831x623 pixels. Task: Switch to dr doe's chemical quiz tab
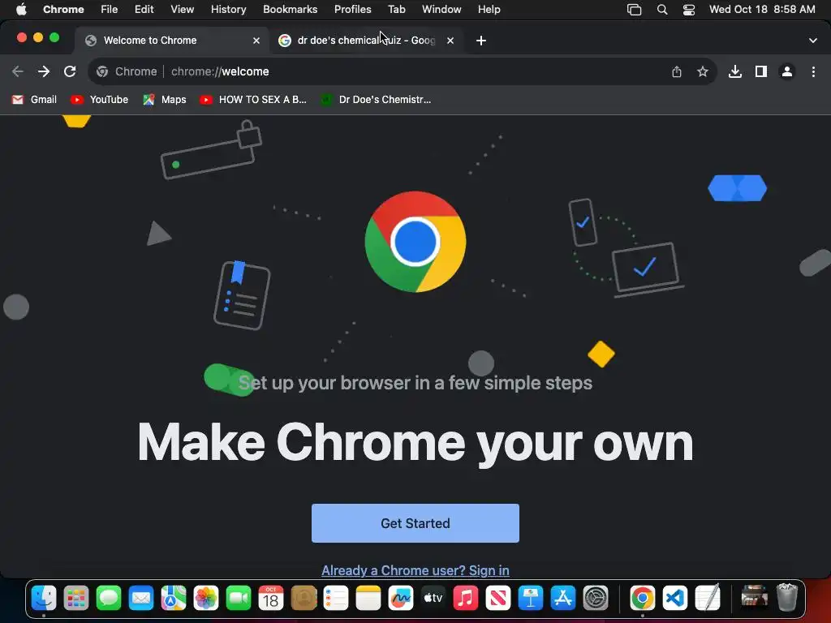[366, 41]
